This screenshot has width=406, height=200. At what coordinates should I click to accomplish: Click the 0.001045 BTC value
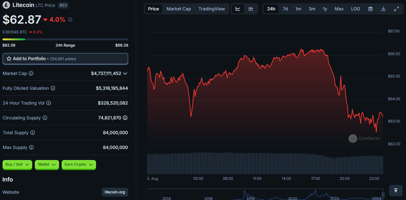point(15,32)
